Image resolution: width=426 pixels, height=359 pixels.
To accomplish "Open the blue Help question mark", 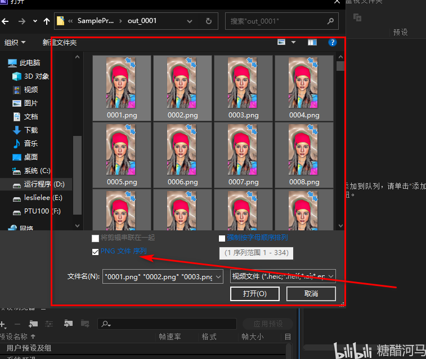I will (332, 42).
